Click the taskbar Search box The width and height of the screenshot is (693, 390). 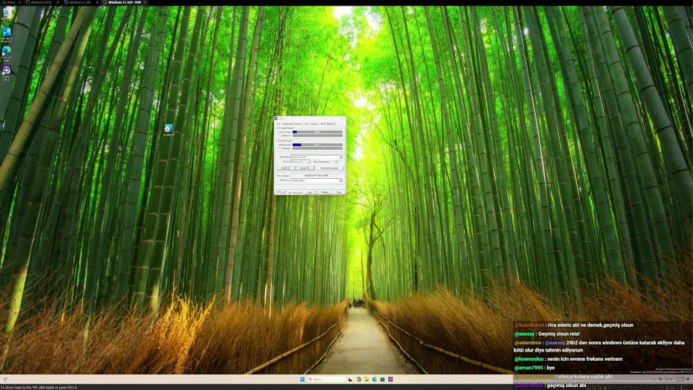pos(326,379)
